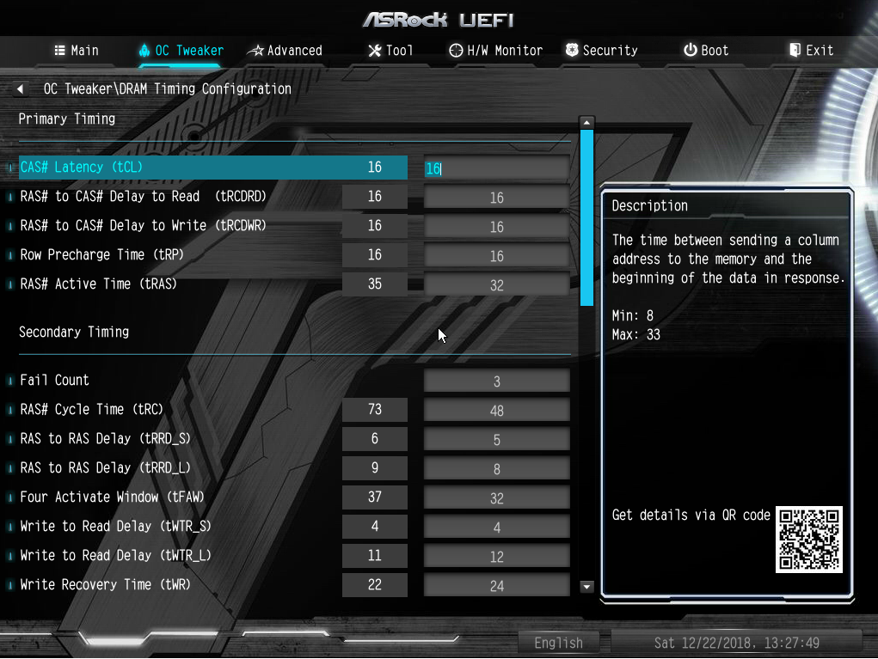Select Row Precharge Time (tRP) label
Image resolution: width=878 pixels, height=659 pixels.
[x=102, y=254]
